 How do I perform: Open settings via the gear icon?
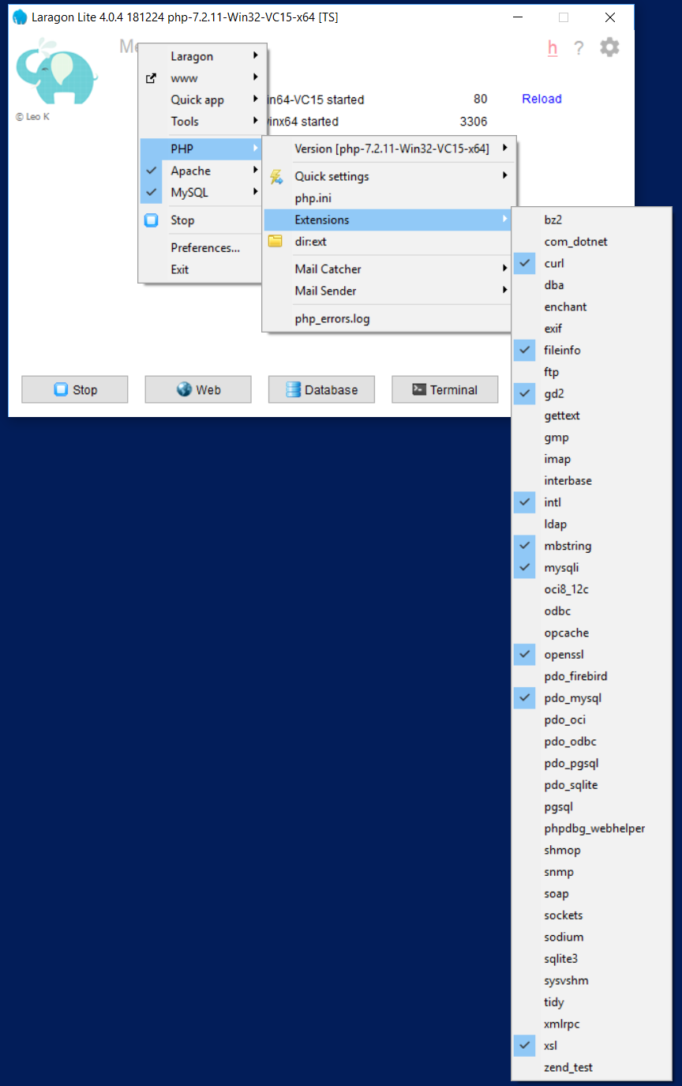tap(609, 47)
